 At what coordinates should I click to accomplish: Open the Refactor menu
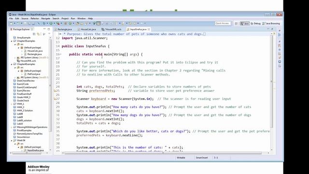[x=35, y=18]
